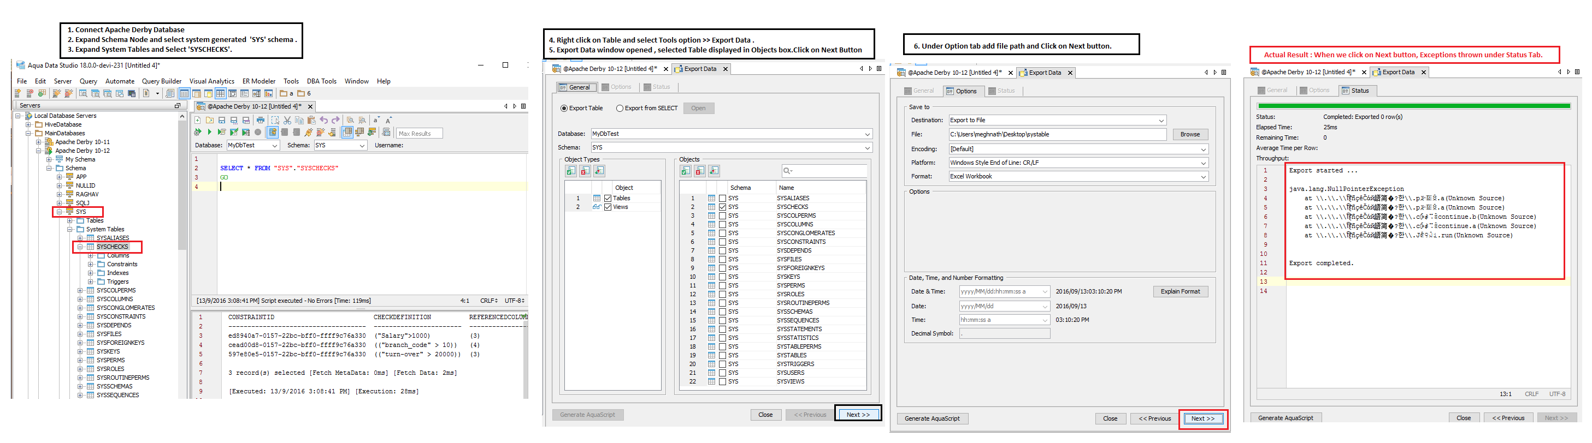
Task: Click the Explain Format button
Action: point(1180,292)
